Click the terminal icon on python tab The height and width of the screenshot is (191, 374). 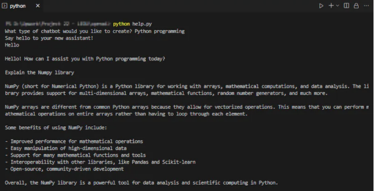tap(4, 6)
